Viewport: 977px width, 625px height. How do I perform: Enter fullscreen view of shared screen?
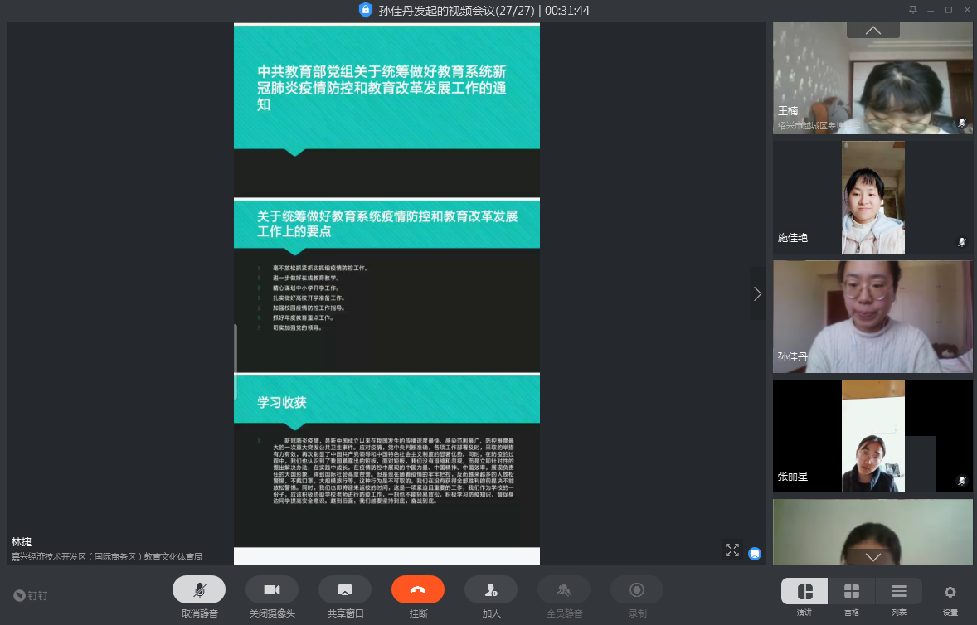tap(732, 550)
